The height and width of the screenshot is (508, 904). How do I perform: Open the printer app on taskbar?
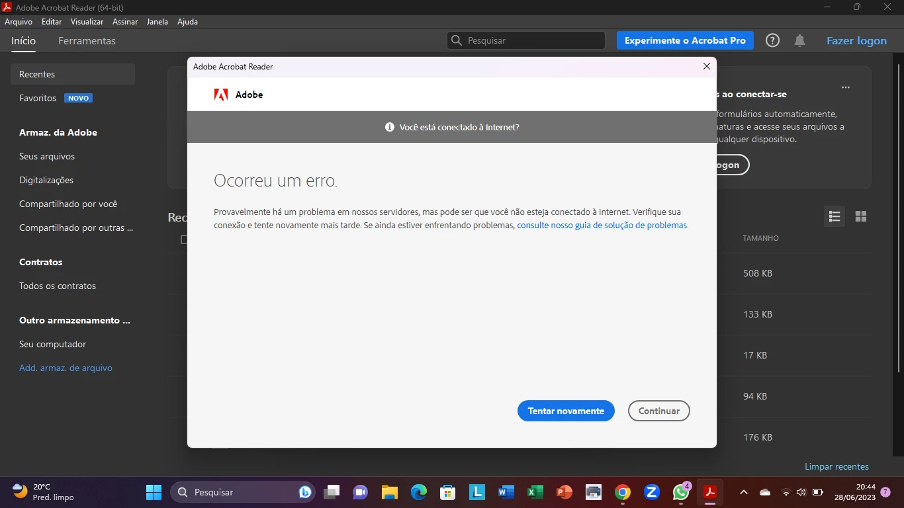(x=593, y=492)
